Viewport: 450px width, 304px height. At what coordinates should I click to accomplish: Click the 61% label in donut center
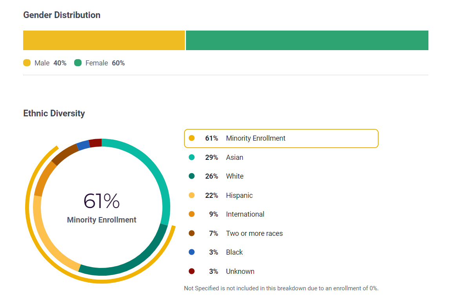coord(101,201)
